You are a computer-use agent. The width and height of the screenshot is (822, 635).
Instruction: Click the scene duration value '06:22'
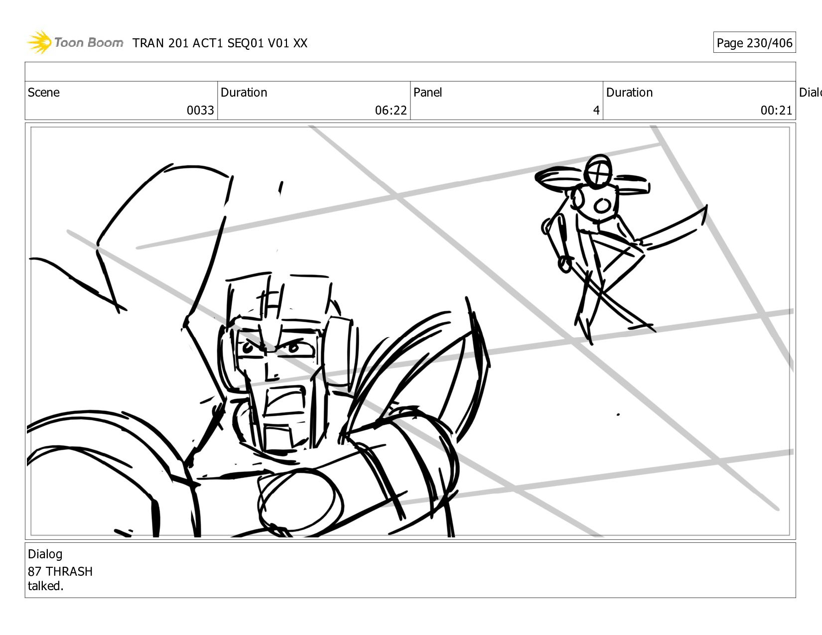pyautogui.click(x=391, y=111)
